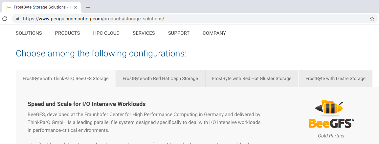This screenshot has width=379, height=144.
Task: Open the SOLUTIONS navigation menu
Action: (29, 33)
